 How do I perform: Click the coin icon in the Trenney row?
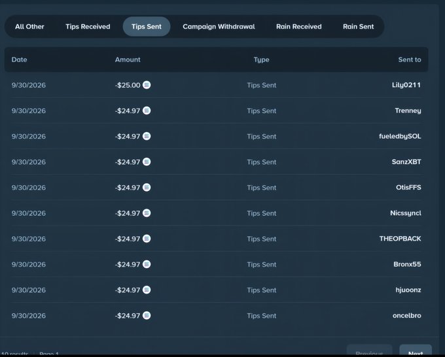pos(147,110)
